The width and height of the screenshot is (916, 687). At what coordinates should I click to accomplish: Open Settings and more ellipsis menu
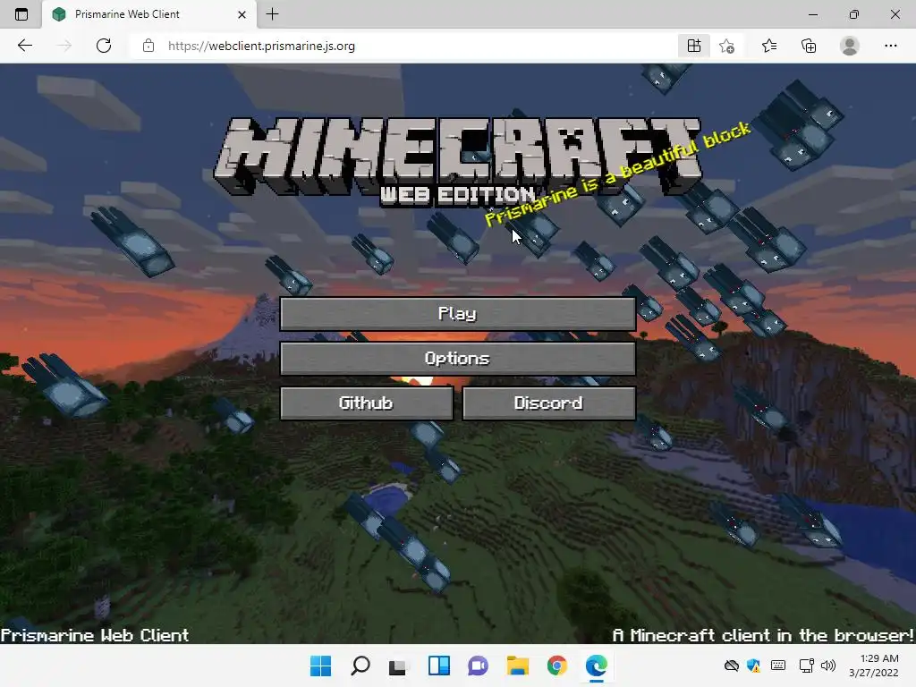point(890,46)
